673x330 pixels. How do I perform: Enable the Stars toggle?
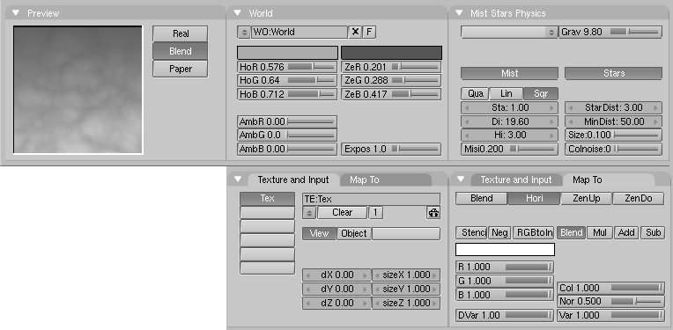613,73
